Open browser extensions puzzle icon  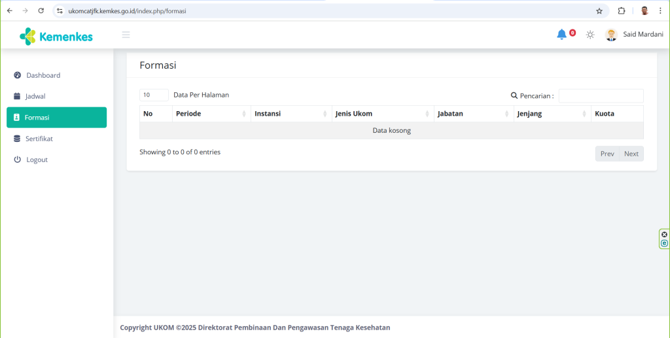622,11
